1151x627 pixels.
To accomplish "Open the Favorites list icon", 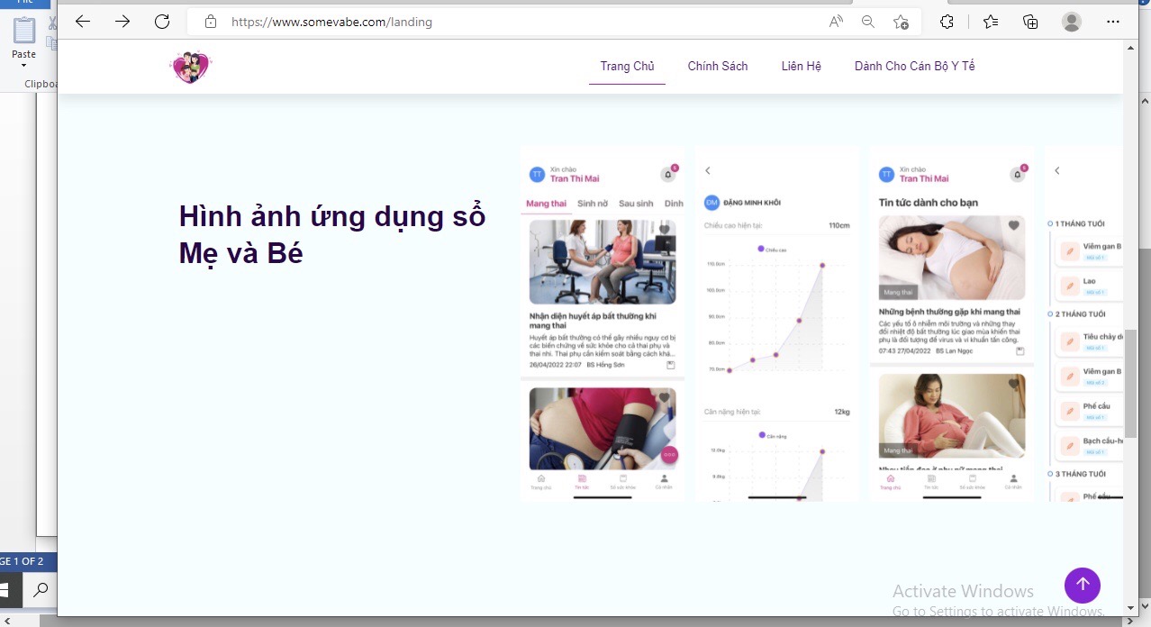I will pyautogui.click(x=991, y=22).
